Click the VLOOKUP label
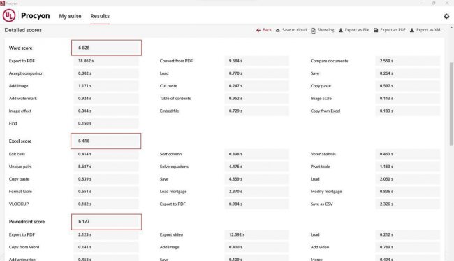The image size is (454, 261). click(x=19, y=204)
